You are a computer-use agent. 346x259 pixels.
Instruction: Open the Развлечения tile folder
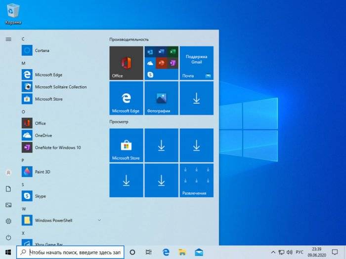[x=196, y=180]
